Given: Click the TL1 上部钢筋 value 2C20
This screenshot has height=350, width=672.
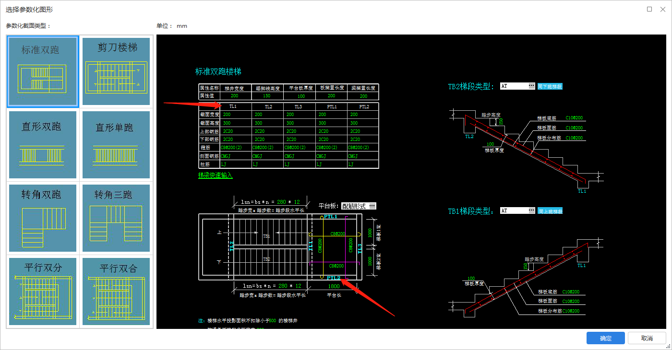Looking at the screenshot, I should 228,131.
